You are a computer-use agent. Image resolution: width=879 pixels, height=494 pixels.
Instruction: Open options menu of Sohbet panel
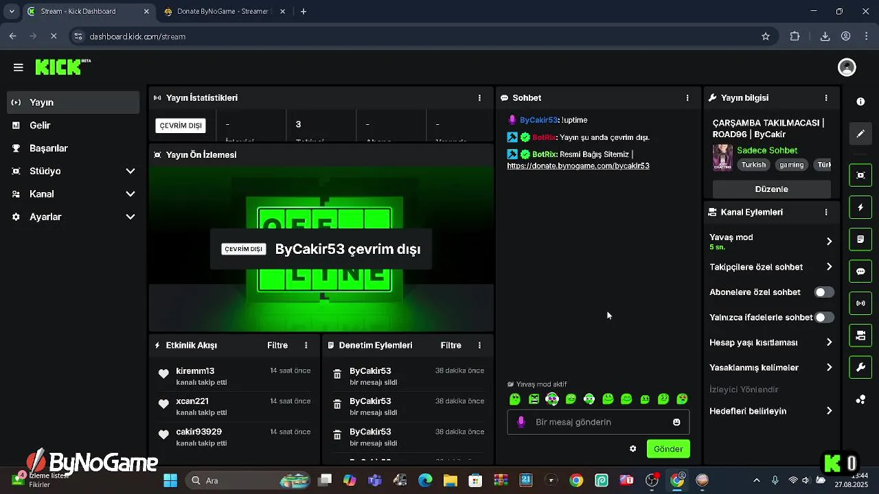coord(687,98)
